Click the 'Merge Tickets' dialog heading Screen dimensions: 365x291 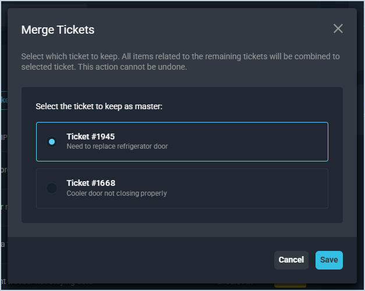click(58, 30)
